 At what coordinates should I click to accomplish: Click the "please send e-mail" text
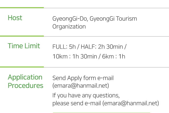(77, 103)
